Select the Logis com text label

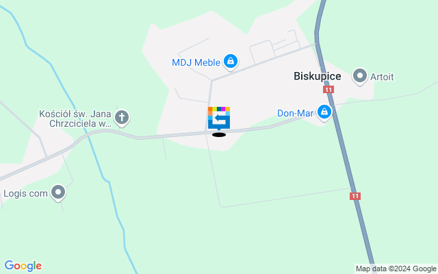coord(25,193)
